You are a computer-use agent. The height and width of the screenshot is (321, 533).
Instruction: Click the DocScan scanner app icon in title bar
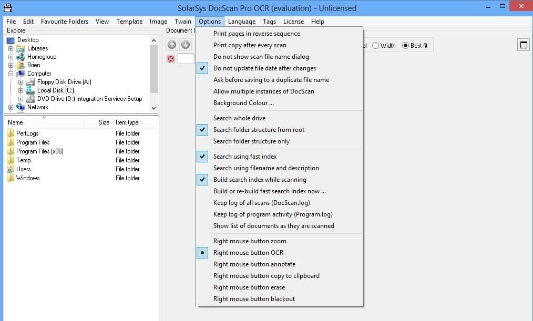pos(8,7)
